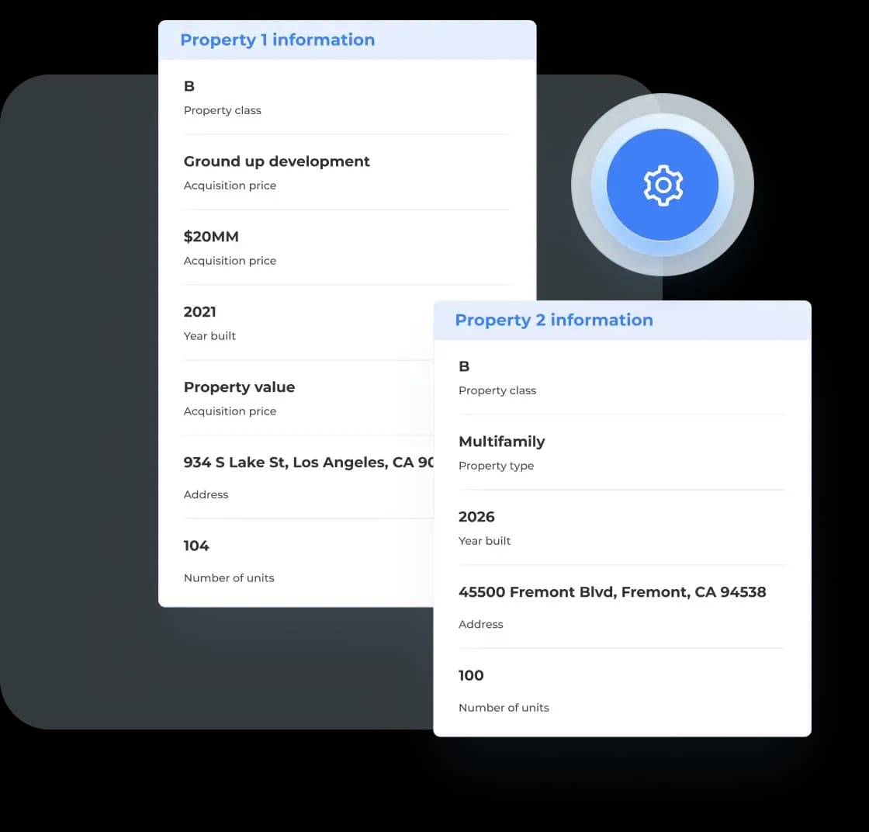The height and width of the screenshot is (832, 869).
Task: Click the 104 units value
Action: pyautogui.click(x=196, y=546)
